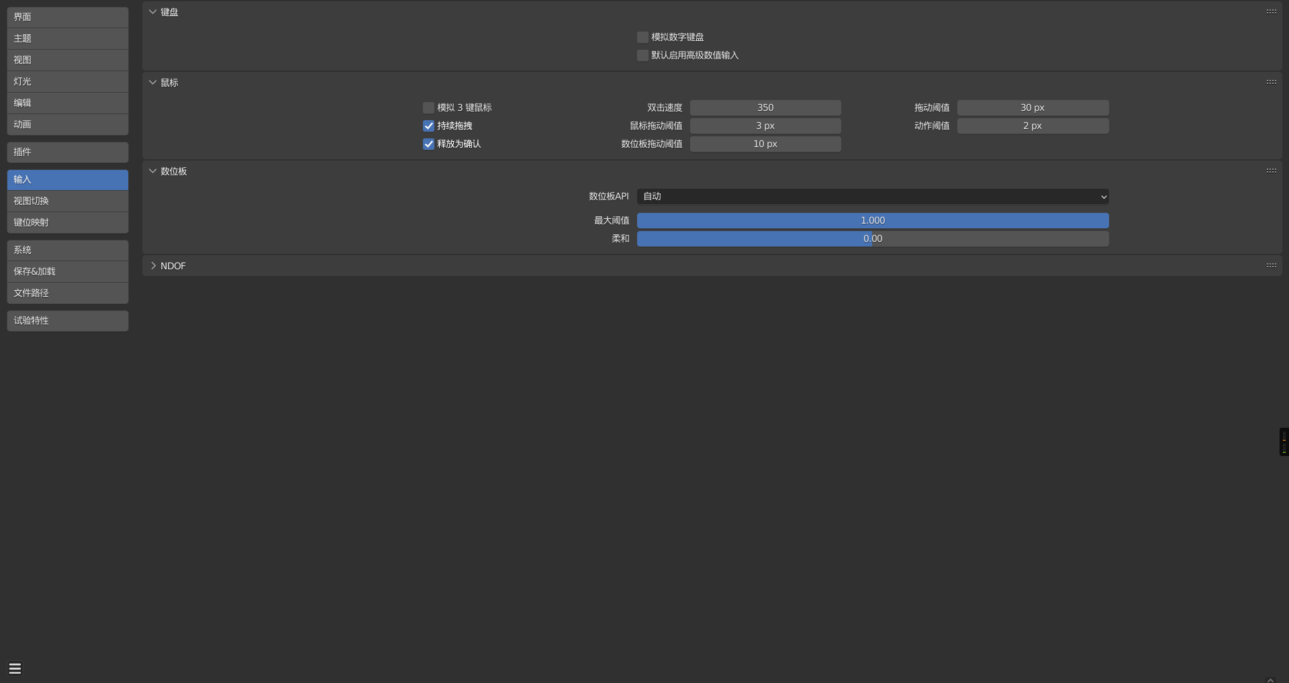Click the small arrow at bottom-right corner
This screenshot has width=1289, height=683.
coord(1270,679)
